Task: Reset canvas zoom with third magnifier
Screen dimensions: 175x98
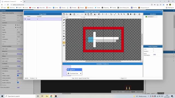Action: (x=124, y=14)
